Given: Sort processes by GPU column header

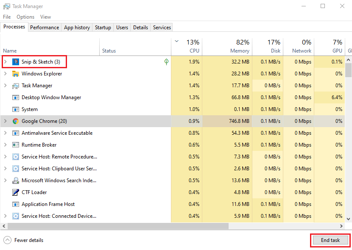Looking at the screenshot, I should tap(330, 47).
